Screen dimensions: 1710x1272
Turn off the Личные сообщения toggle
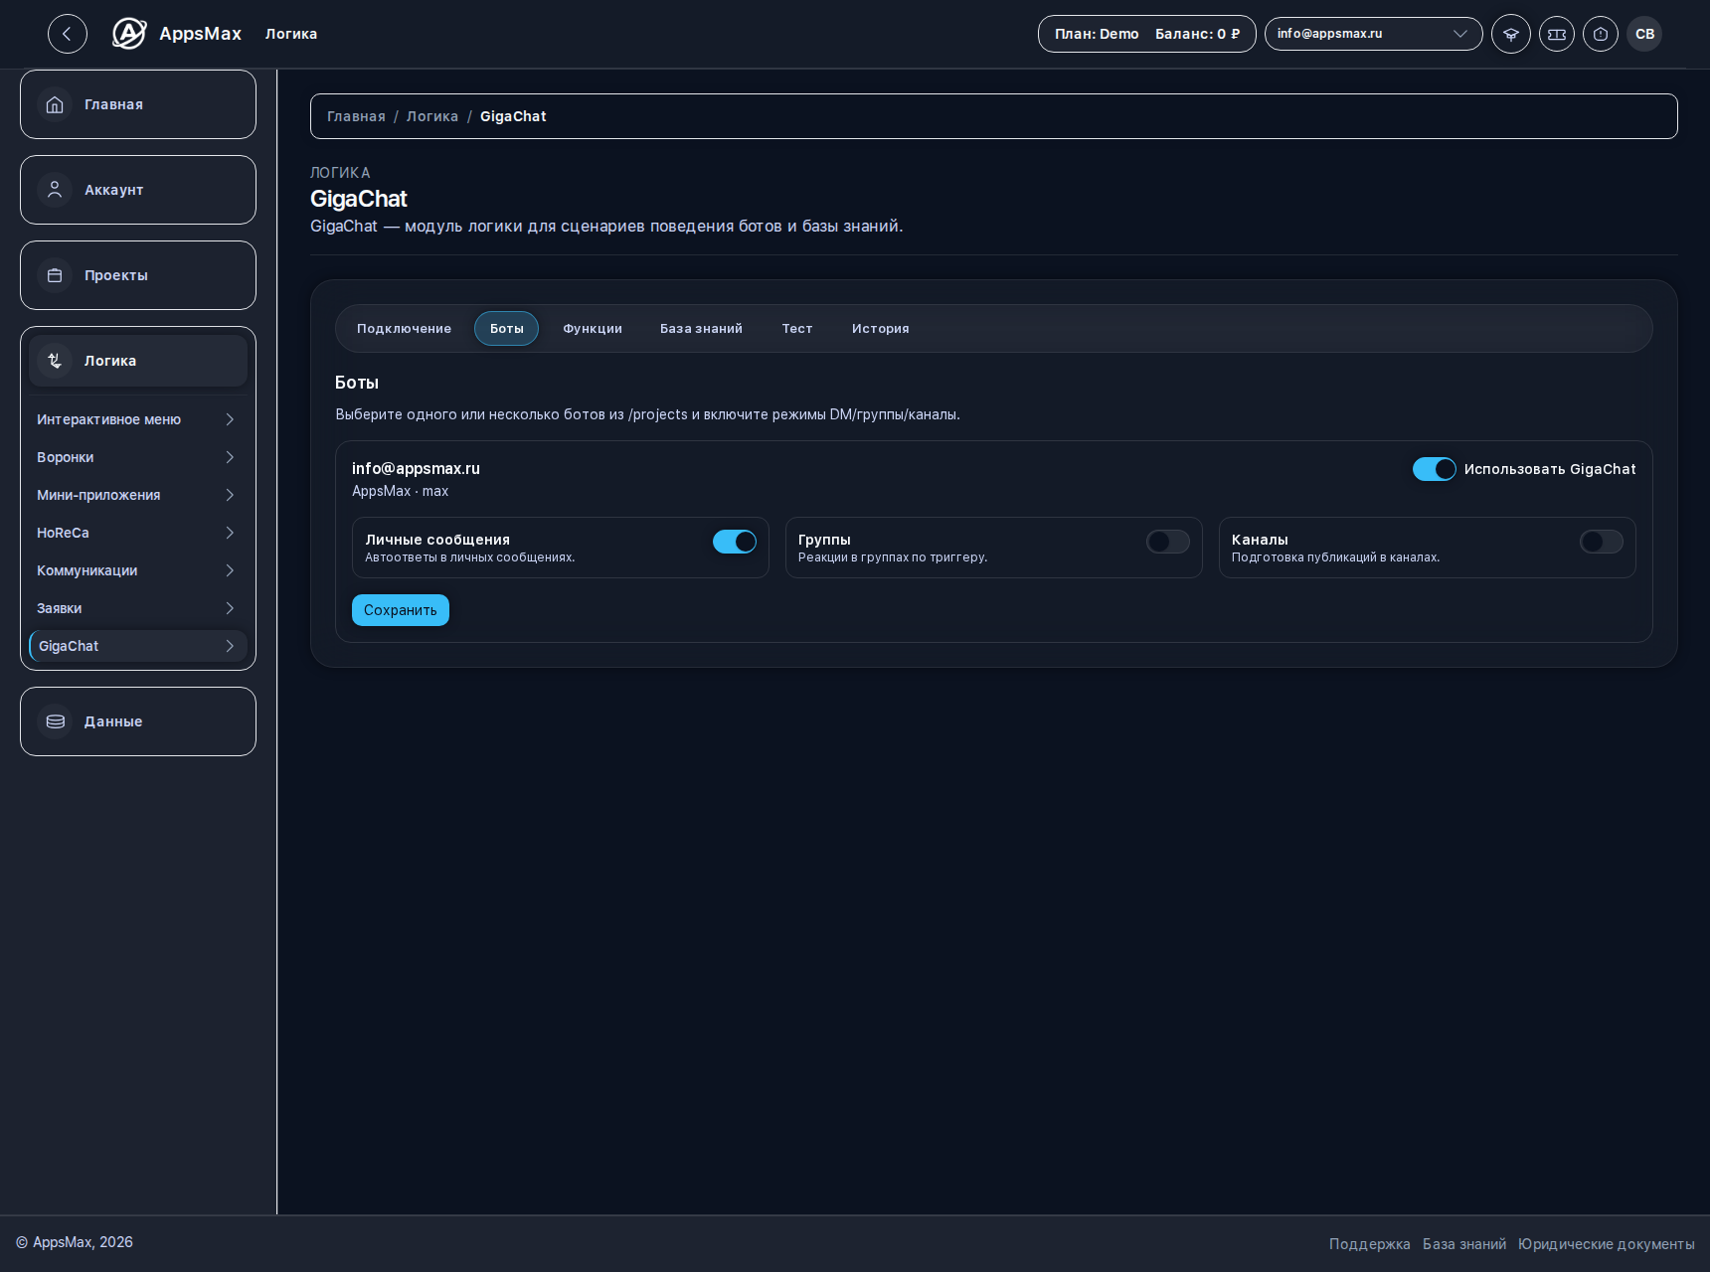[735, 542]
